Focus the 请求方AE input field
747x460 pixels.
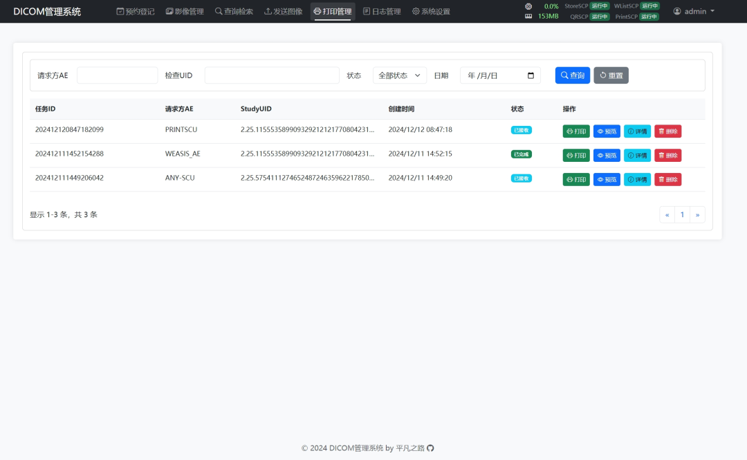coord(118,75)
